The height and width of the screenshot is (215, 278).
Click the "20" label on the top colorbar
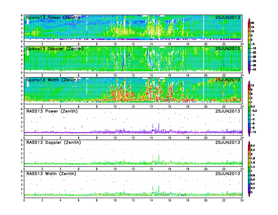click(x=252, y=23)
